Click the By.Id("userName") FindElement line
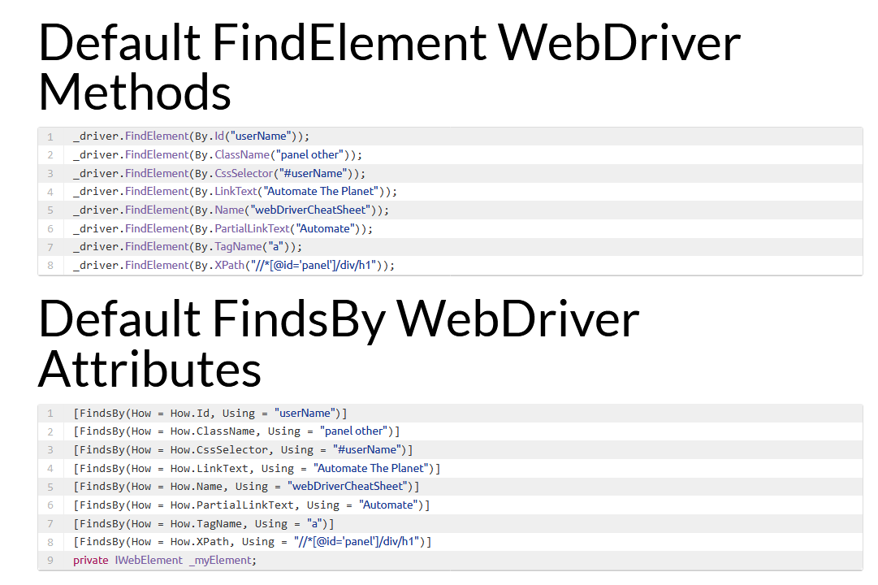The height and width of the screenshot is (585, 878). (x=191, y=136)
